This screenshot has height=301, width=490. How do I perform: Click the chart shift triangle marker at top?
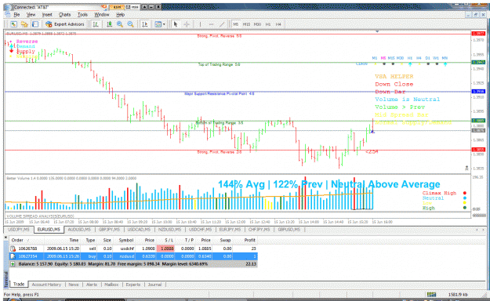[x=377, y=31]
